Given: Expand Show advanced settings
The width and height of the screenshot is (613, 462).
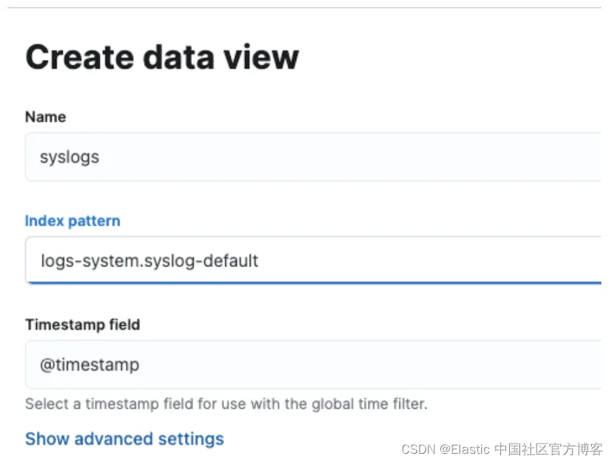Looking at the screenshot, I should click(124, 439).
